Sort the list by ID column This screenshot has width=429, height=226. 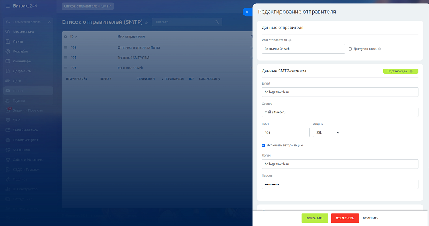click(x=73, y=37)
